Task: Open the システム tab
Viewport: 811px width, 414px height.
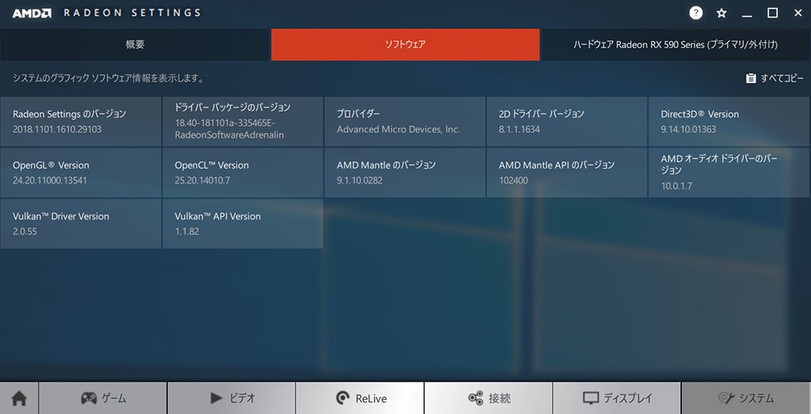Action: [x=746, y=398]
